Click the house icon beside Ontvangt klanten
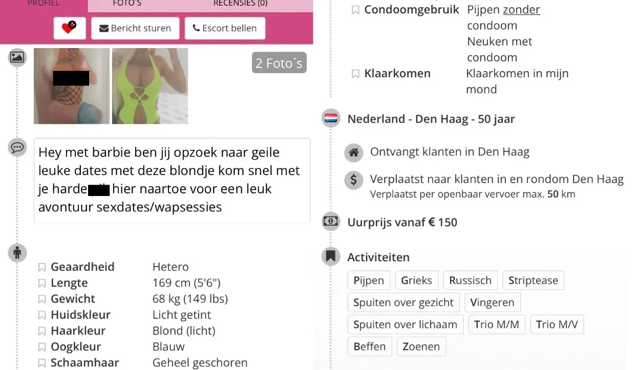This screenshot has width=638, height=370. point(353,152)
